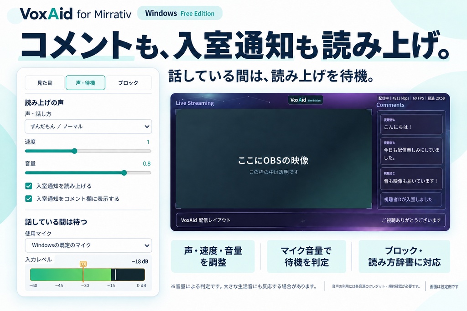
Task: Click the 音量 value 0.8
Action: (x=146, y=163)
